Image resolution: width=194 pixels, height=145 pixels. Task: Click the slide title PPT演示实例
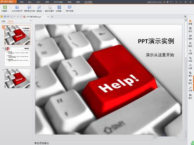tap(156, 41)
